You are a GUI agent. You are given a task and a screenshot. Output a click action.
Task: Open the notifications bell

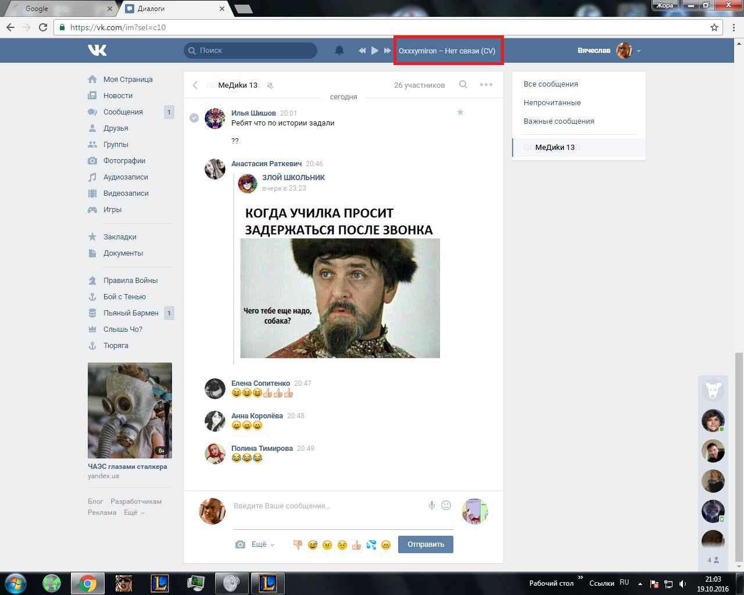pyautogui.click(x=339, y=51)
